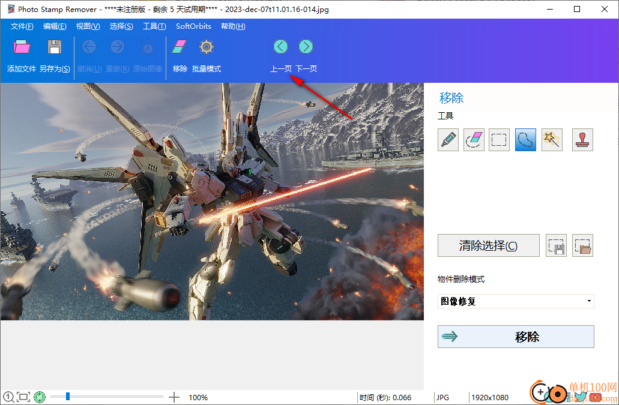Open the Edit (编辑) menu
The image size is (619, 405).
click(55, 26)
